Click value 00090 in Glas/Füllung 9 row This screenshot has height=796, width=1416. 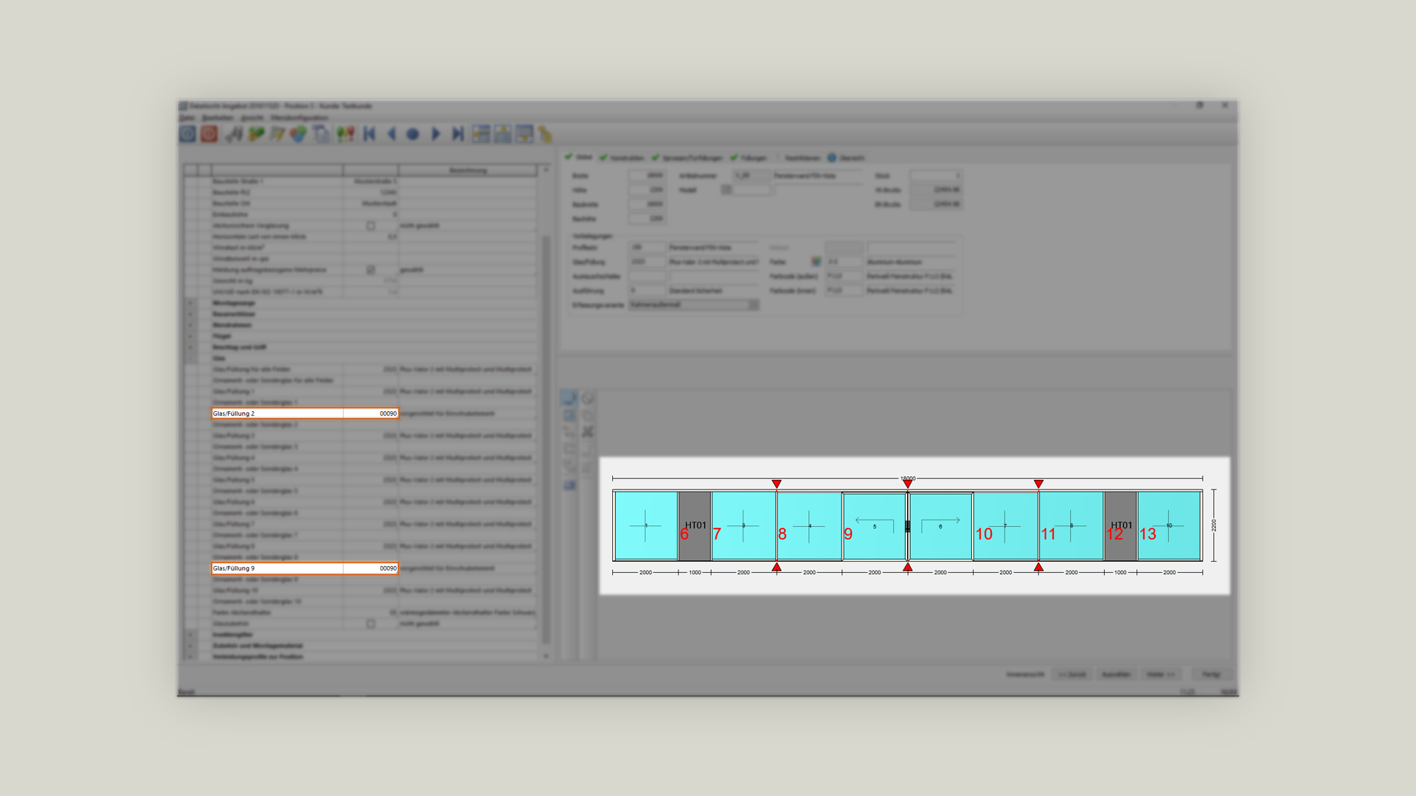pyautogui.click(x=388, y=568)
